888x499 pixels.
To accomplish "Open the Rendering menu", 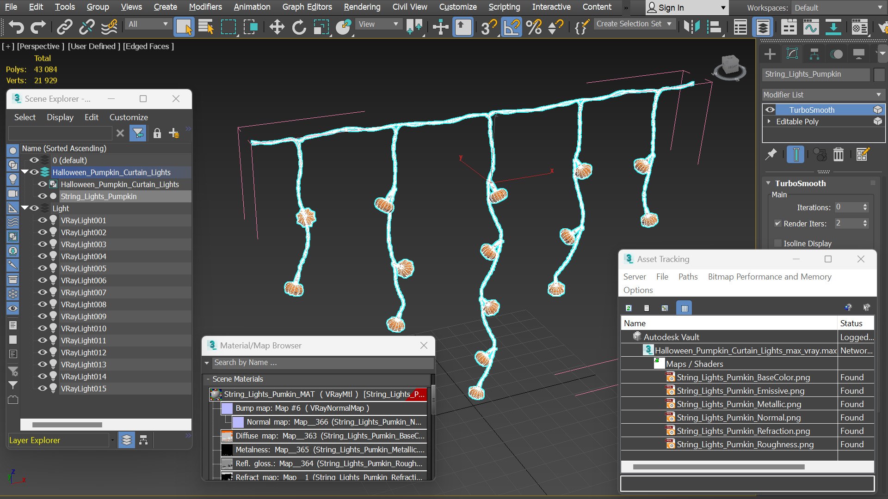I will pyautogui.click(x=362, y=7).
